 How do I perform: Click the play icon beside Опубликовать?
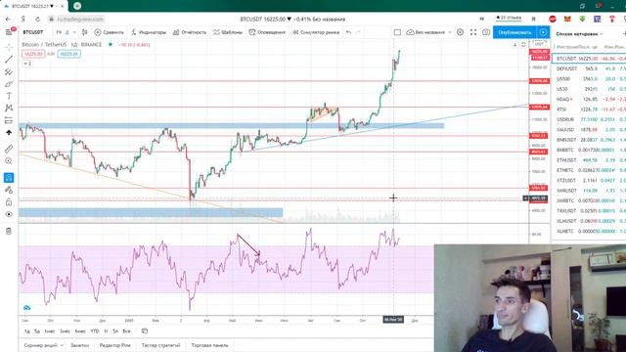[543, 32]
